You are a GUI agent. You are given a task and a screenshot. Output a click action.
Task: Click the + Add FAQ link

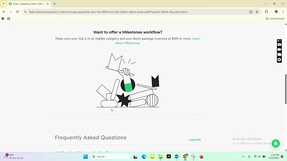(x=194, y=140)
